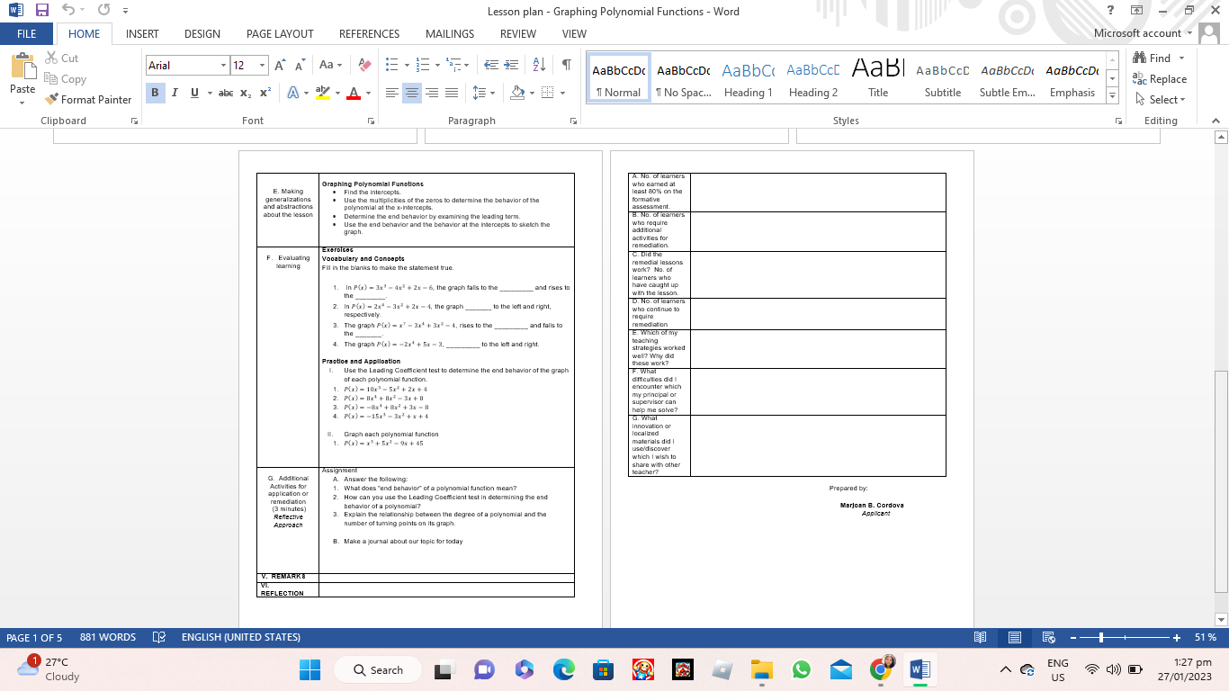Undo the last action in the title bar
The width and height of the screenshot is (1229, 691).
69,11
